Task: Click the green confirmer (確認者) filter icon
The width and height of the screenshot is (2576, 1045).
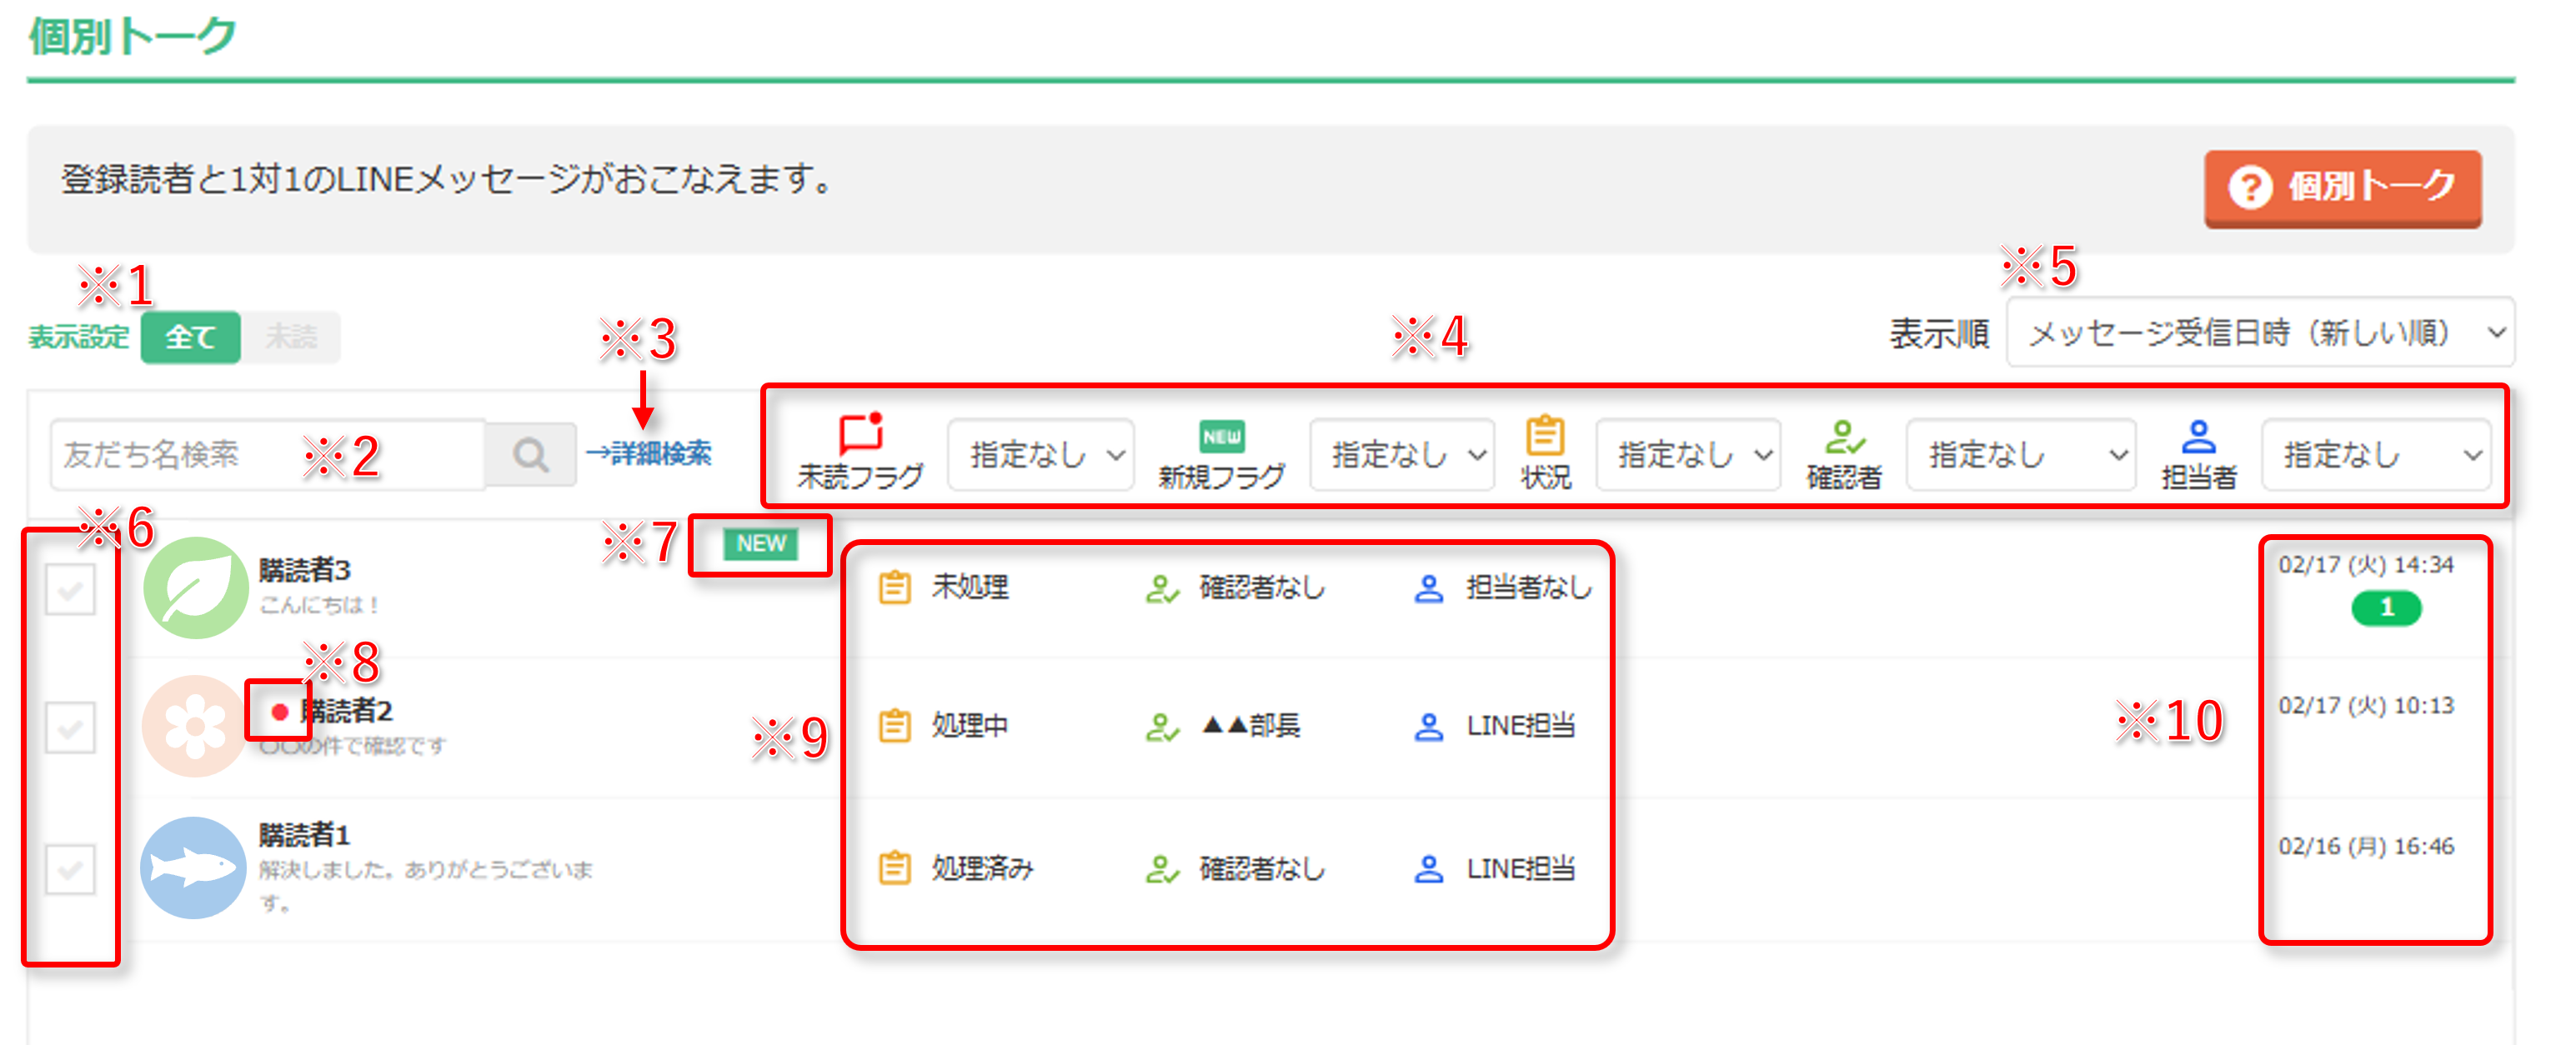Action: point(1843,437)
